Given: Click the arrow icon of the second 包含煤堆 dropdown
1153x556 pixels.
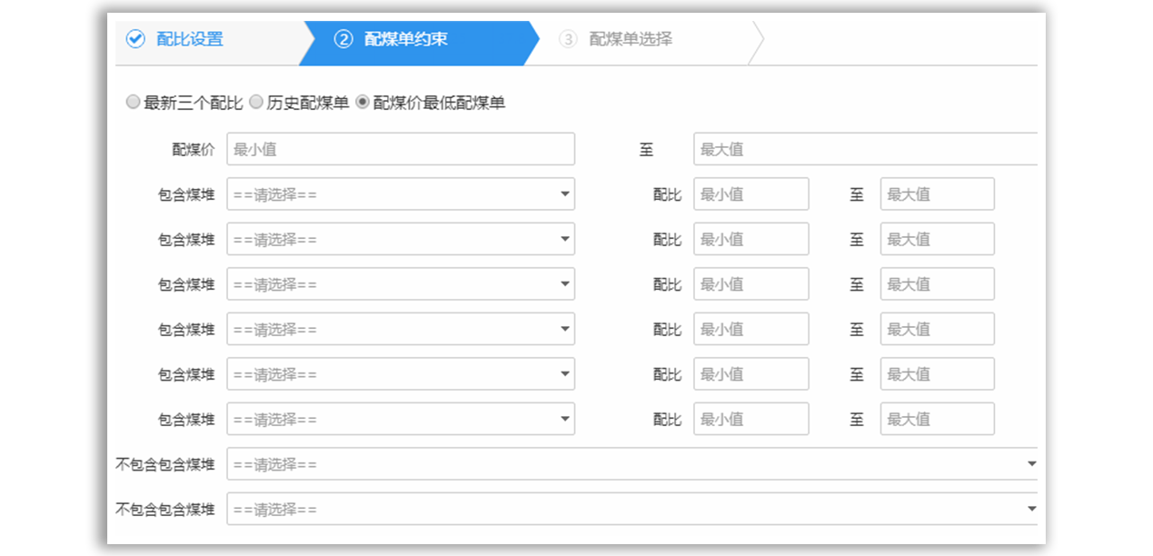Looking at the screenshot, I should click(564, 239).
